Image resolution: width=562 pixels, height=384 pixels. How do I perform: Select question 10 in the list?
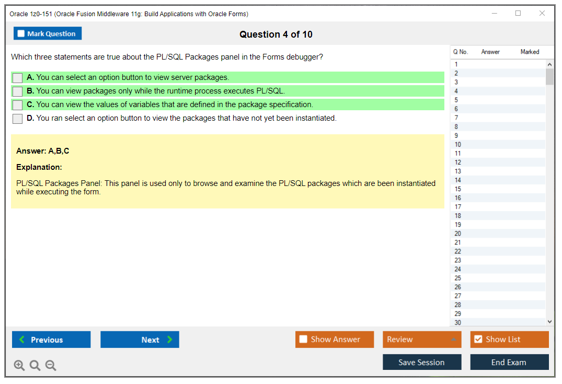pos(458,145)
